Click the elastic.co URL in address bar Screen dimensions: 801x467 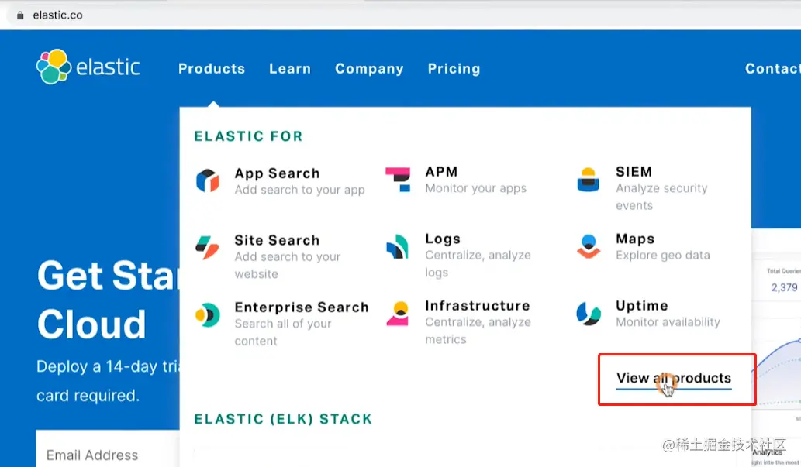point(57,15)
